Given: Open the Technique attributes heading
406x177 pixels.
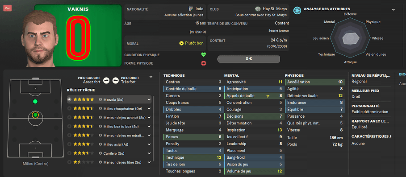Looking at the screenshot, I should tap(174, 76).
